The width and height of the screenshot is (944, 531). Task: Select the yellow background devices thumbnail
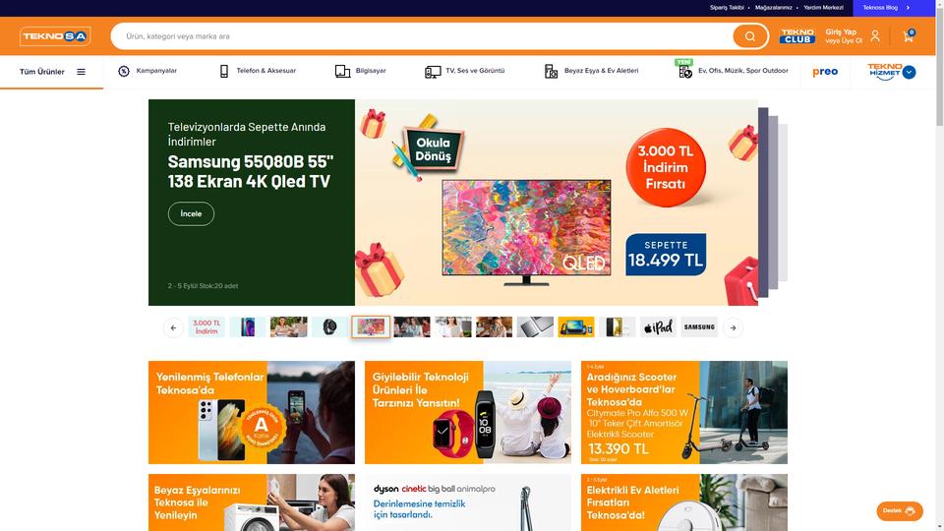[576, 326]
